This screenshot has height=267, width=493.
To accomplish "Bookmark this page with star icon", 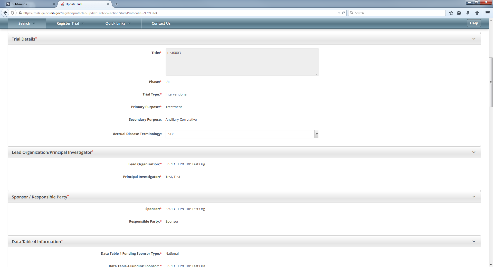I will click(x=451, y=13).
